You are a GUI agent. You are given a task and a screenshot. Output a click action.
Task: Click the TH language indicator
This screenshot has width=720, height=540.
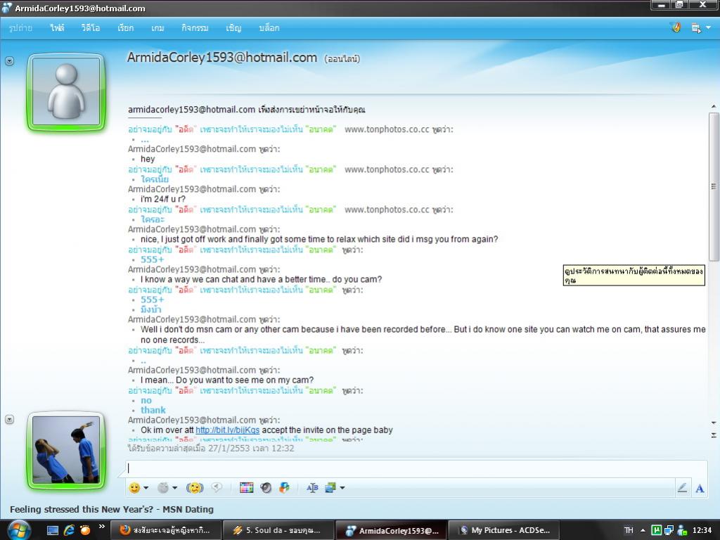[x=629, y=530]
